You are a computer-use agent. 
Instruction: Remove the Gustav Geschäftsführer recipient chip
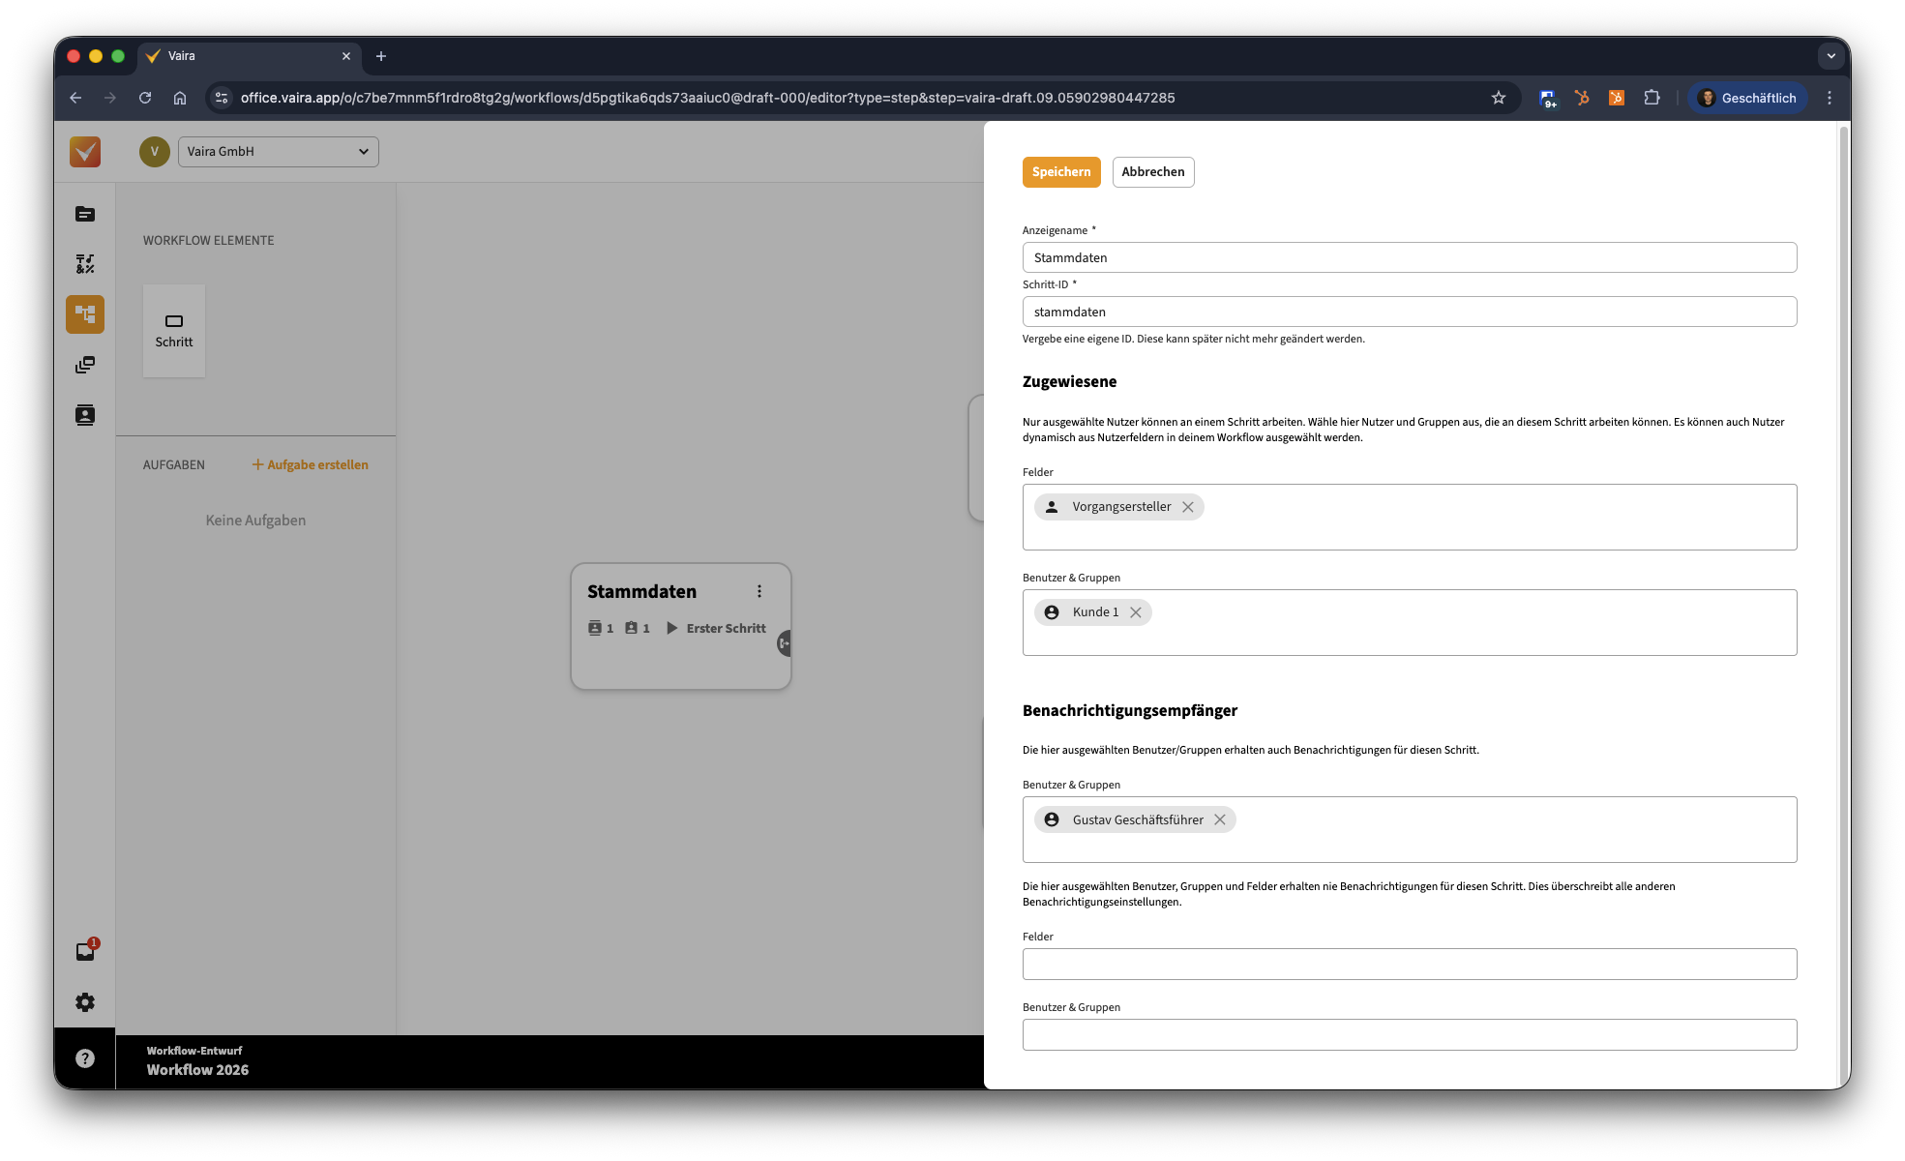pos(1220,819)
